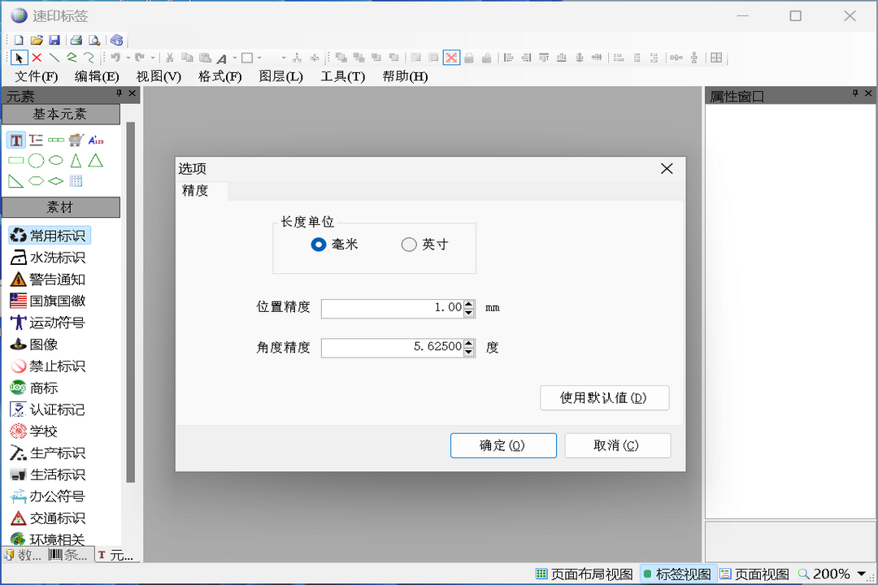Image resolution: width=878 pixels, height=585 pixels.
Task: Expand the 素材 section header
Action: (60, 207)
